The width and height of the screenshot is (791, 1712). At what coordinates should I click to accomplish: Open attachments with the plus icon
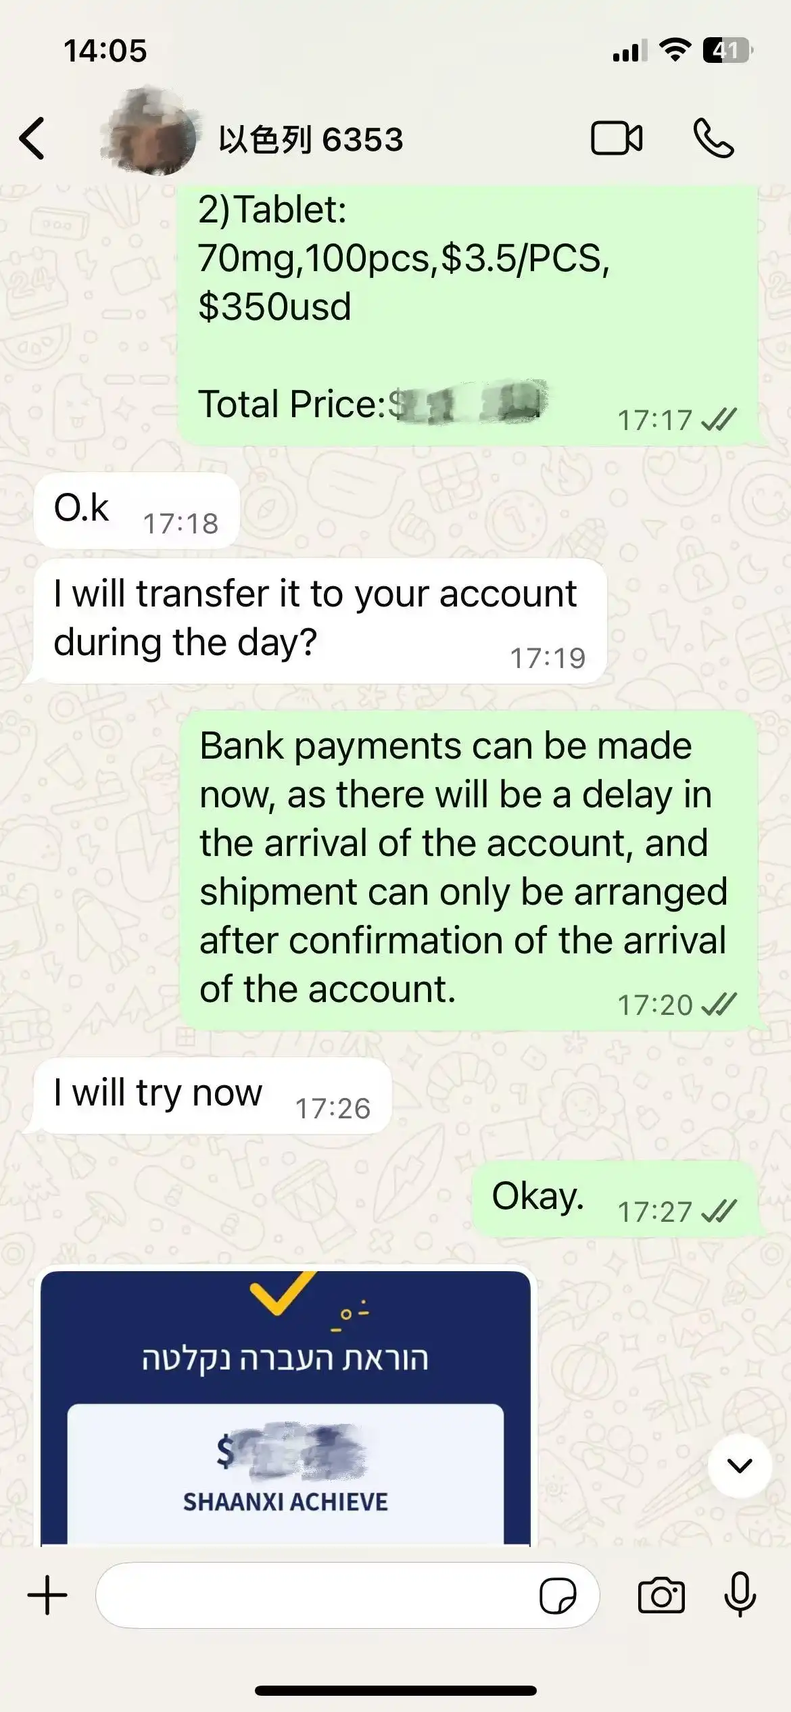pos(47,1595)
